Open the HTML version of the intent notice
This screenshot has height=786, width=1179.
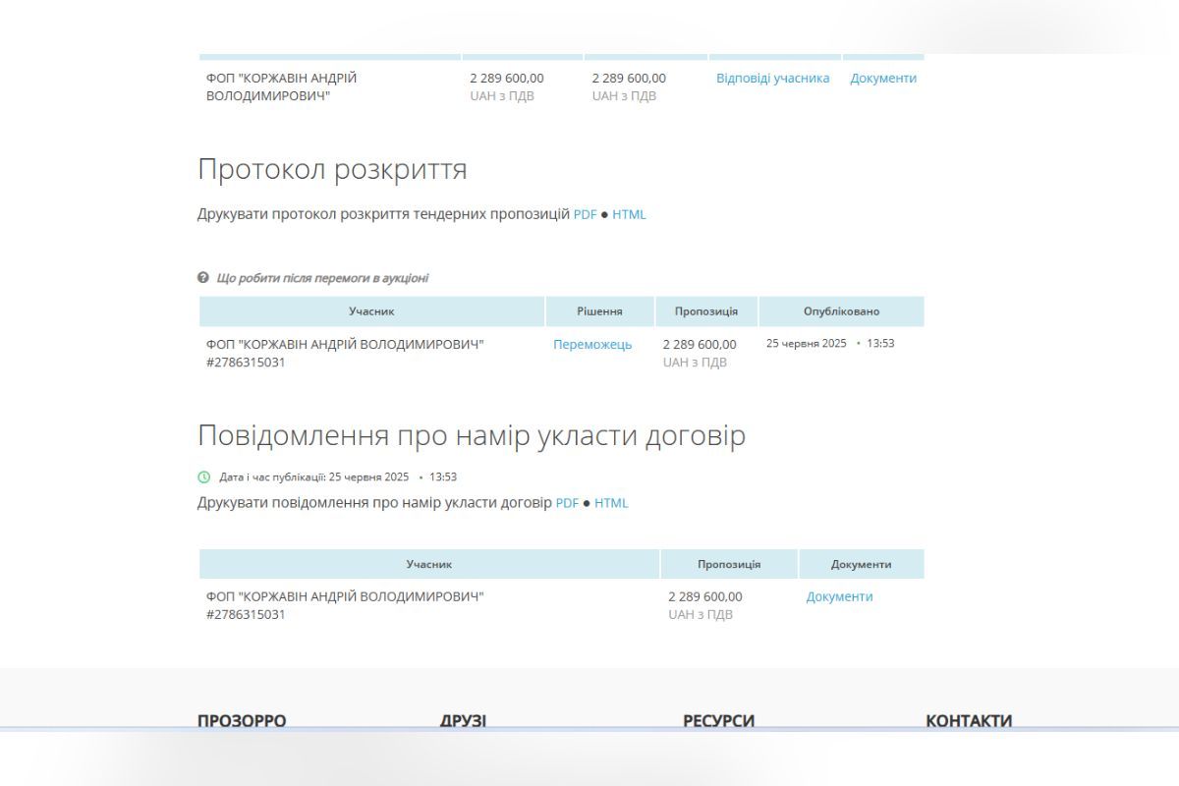click(x=611, y=502)
